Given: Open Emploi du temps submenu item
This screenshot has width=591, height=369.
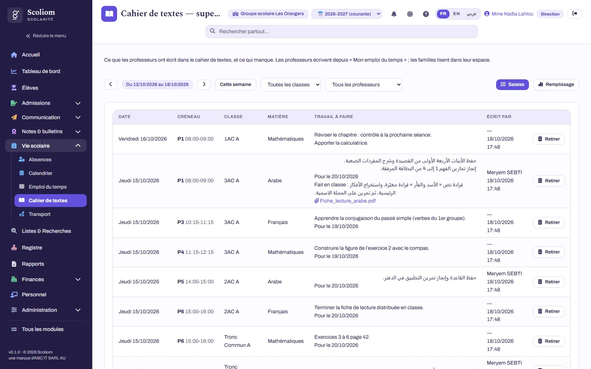Looking at the screenshot, I should (x=51, y=187).
